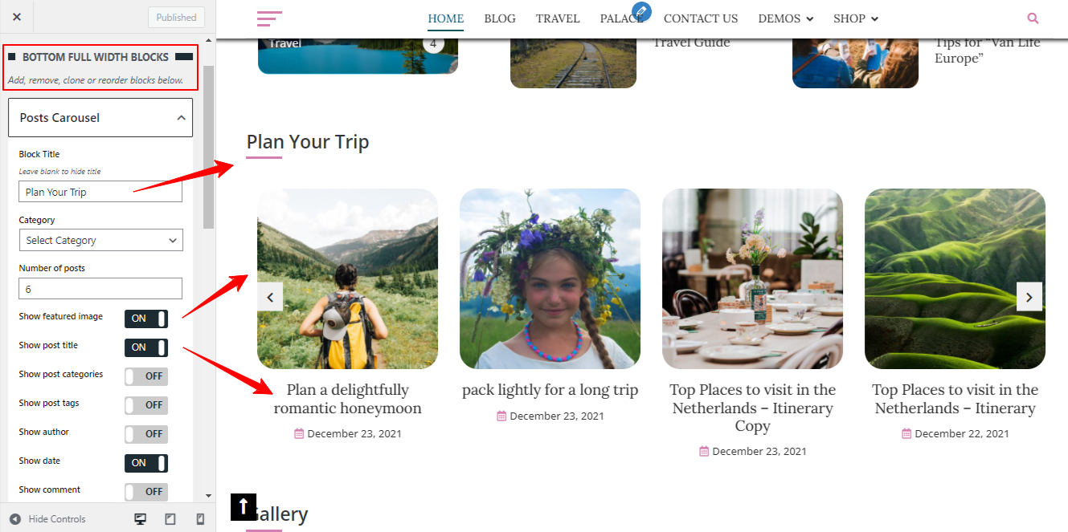Go to Contact Us menu item
1068x532 pixels.
coord(701,18)
